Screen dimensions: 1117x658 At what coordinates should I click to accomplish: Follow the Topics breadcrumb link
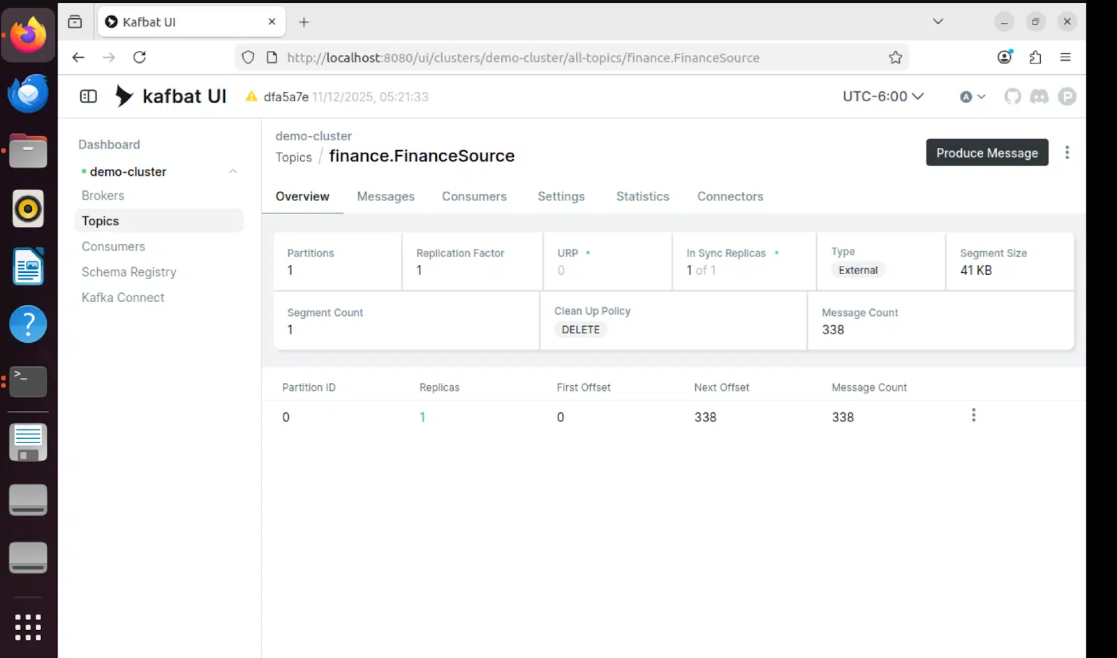[x=293, y=158]
